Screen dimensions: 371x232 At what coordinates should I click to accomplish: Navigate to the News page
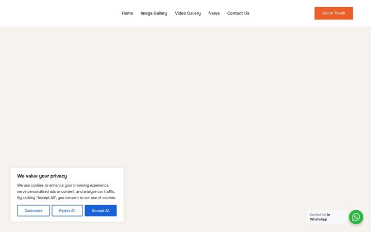pos(214,13)
